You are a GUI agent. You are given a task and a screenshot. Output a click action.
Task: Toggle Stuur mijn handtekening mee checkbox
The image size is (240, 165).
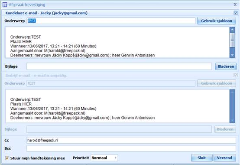point(7,158)
